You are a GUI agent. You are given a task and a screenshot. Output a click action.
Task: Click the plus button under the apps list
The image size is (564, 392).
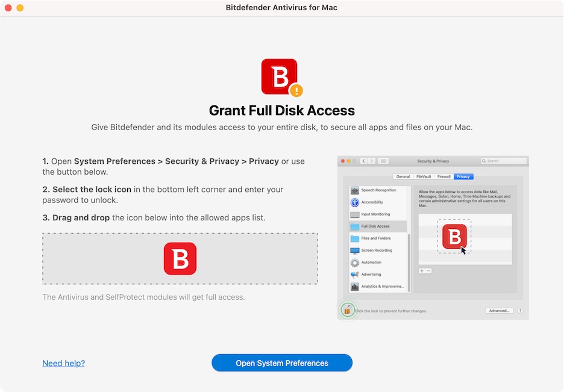(422, 271)
